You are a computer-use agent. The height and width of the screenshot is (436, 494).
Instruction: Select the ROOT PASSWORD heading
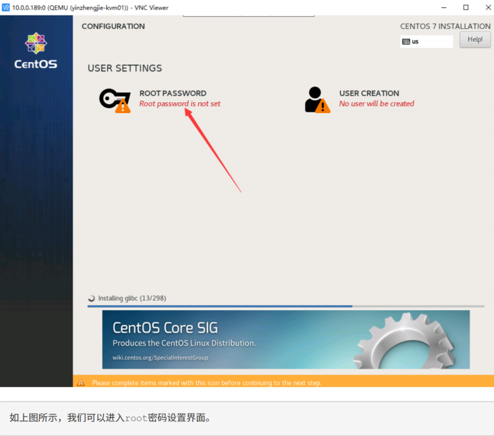[173, 94]
